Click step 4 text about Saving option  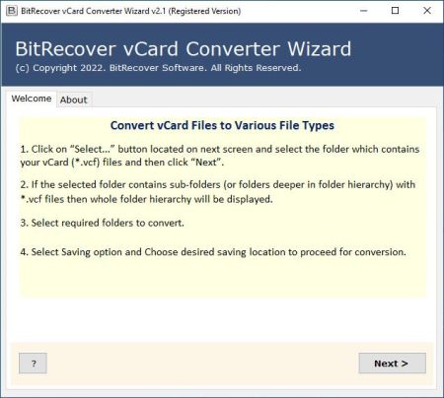click(213, 252)
